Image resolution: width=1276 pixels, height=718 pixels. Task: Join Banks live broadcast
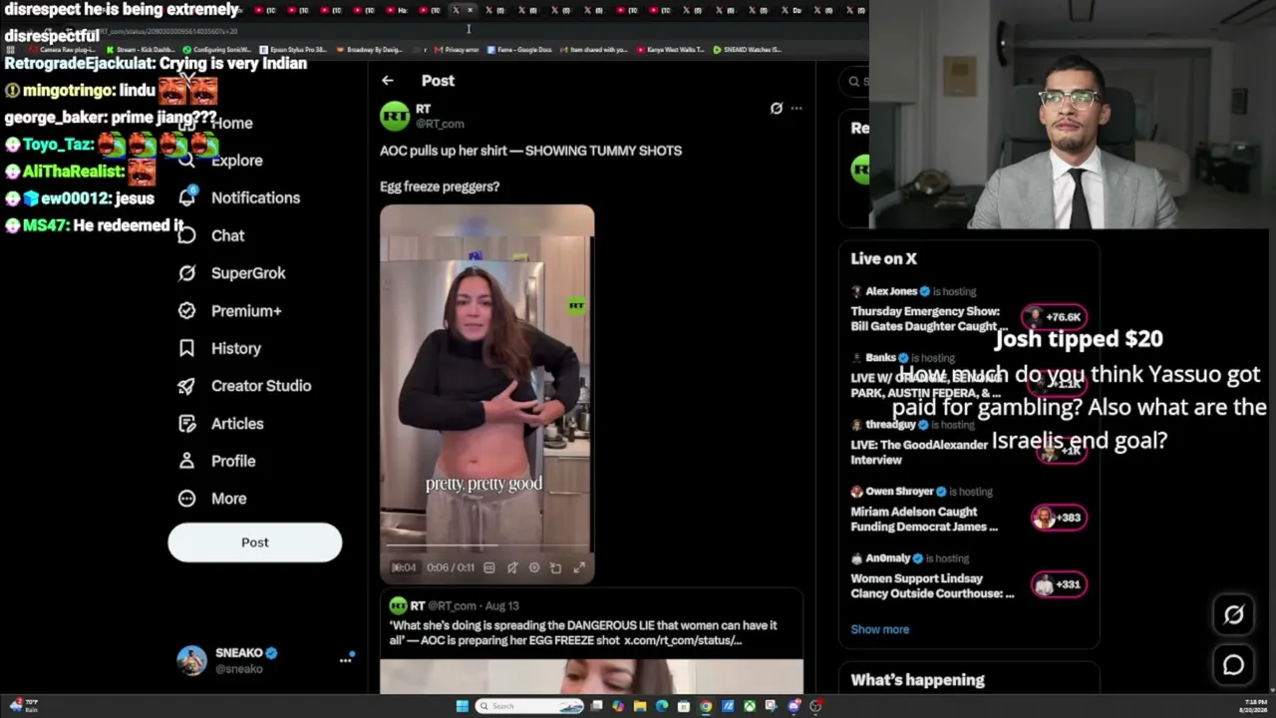968,376
